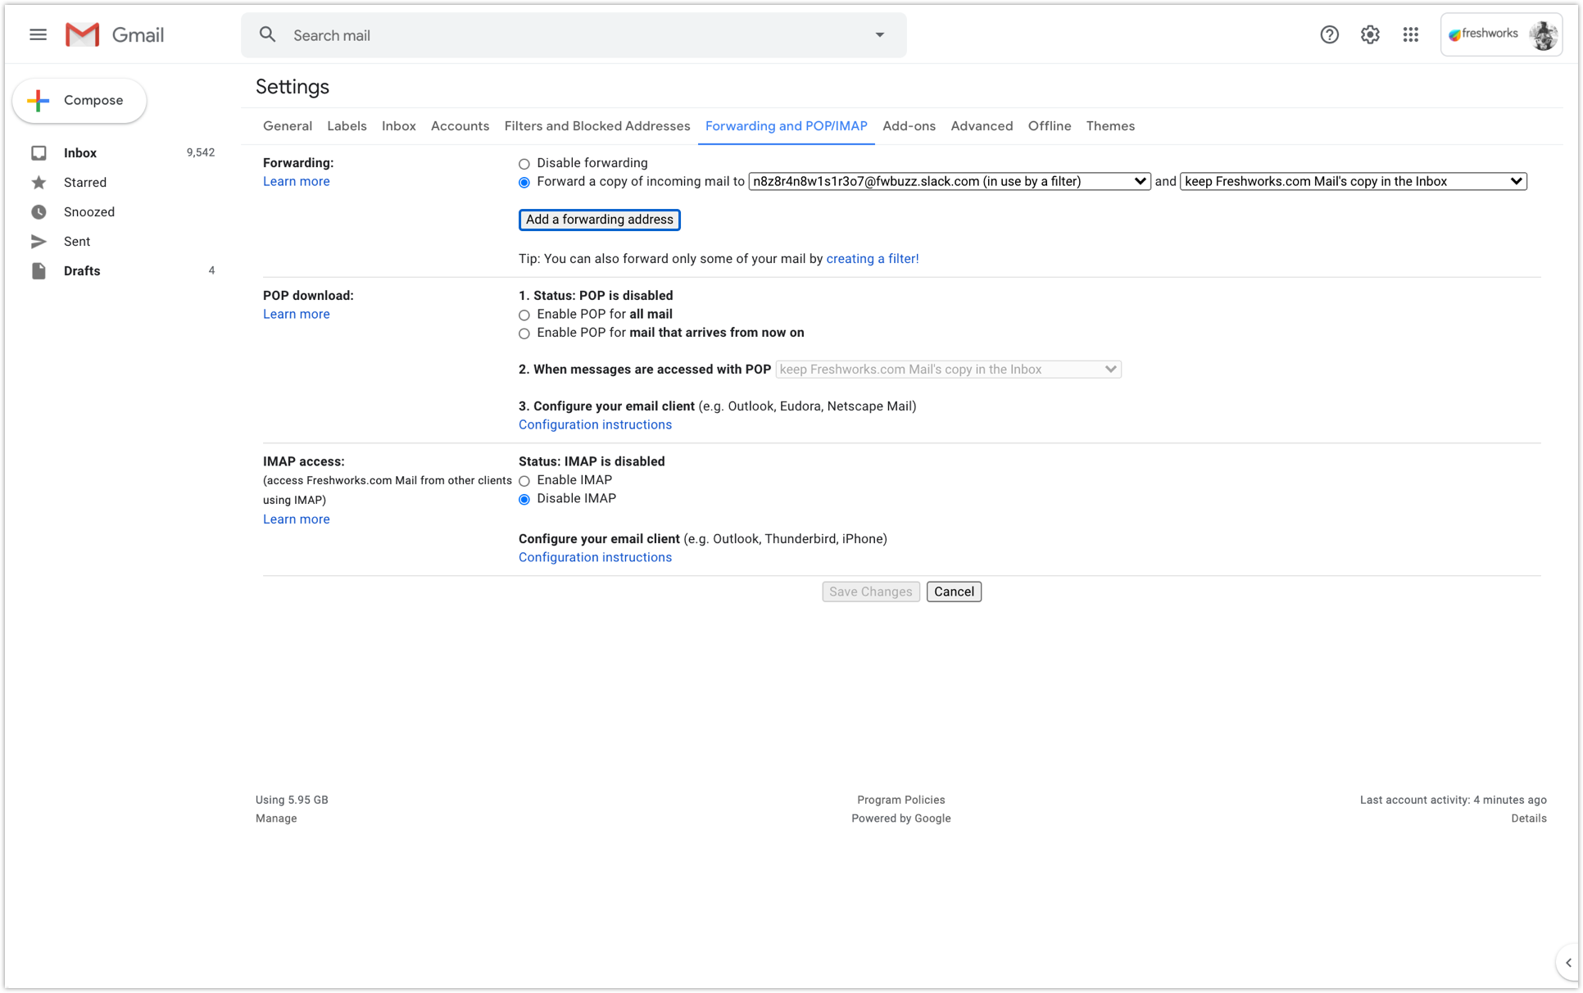Select the Disable forwarding radio button
This screenshot has width=1583, height=993.
(x=524, y=164)
